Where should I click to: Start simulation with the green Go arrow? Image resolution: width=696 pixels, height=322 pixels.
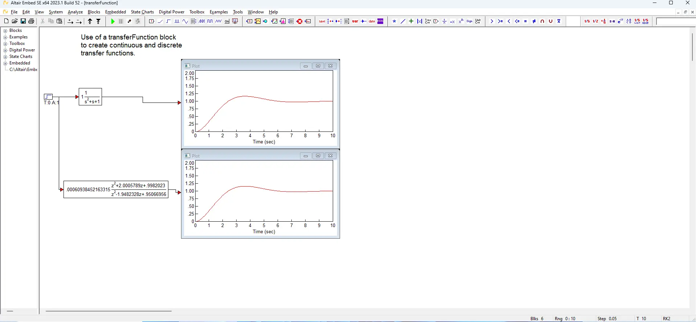(113, 21)
